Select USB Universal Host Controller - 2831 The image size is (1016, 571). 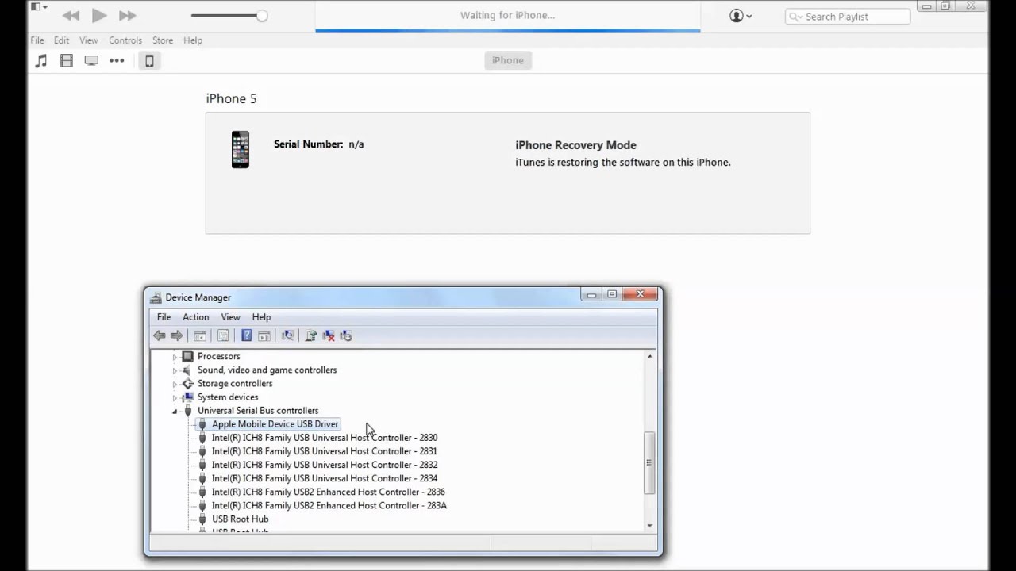325,451
